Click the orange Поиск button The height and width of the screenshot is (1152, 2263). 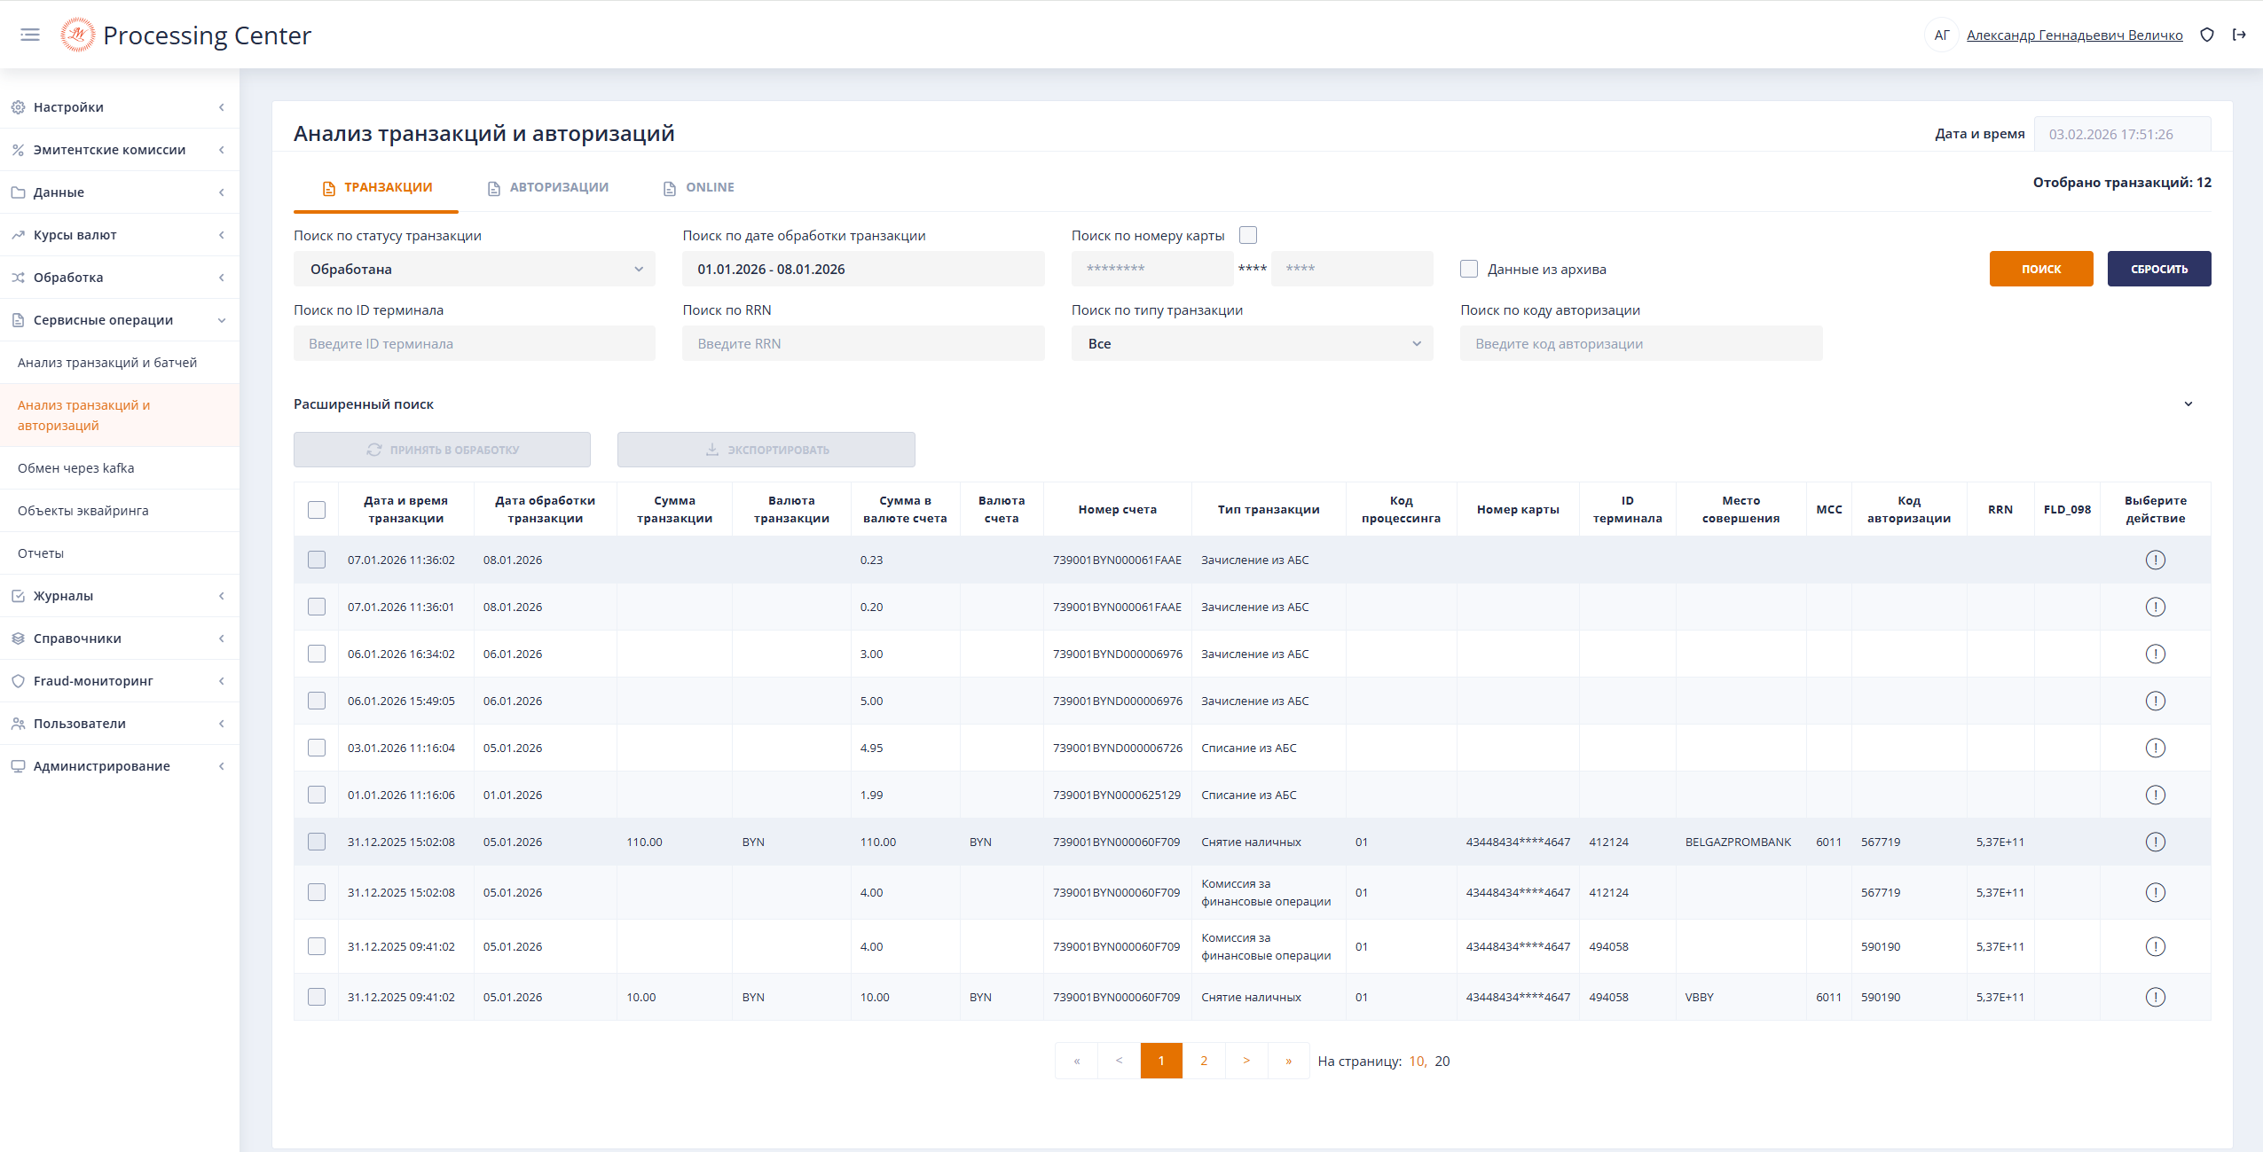point(2040,269)
